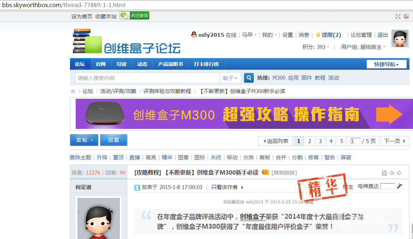The width and height of the screenshot is (413, 239).
Task: Click the color style switcher icon
Action: tap(406, 16)
